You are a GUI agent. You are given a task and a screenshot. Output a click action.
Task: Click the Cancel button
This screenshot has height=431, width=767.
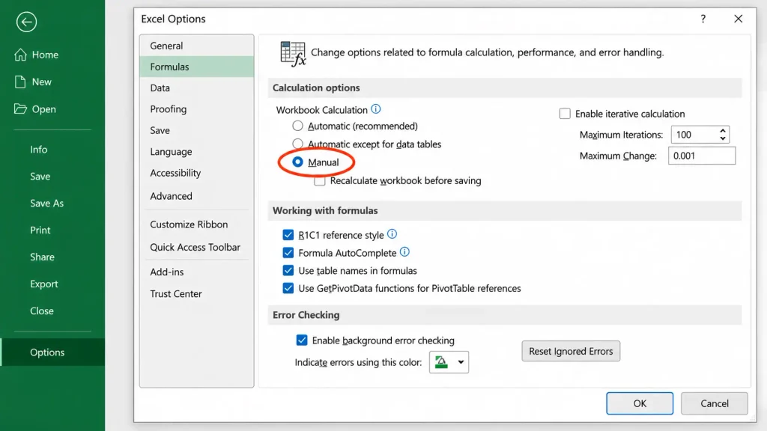click(x=714, y=403)
